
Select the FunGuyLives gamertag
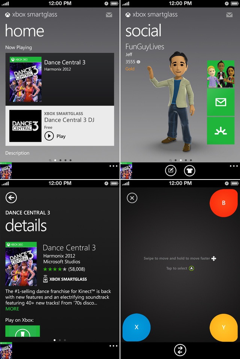click(x=145, y=47)
